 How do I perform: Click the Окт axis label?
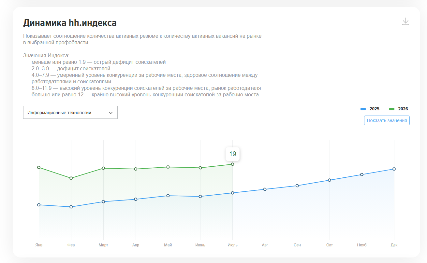click(x=330, y=245)
